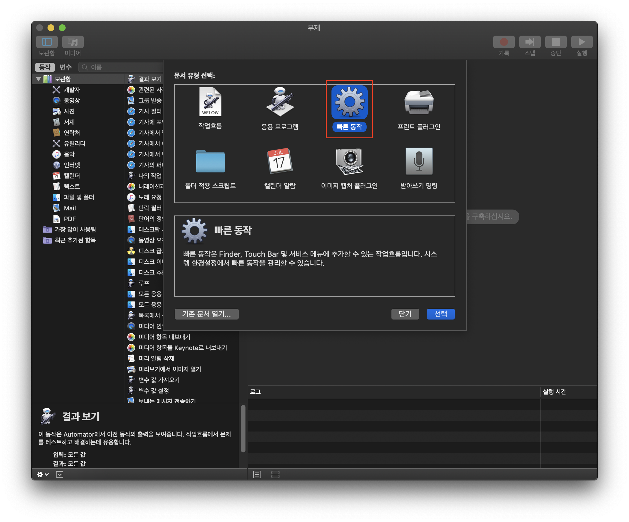
Task: Choose the 이미지 캡처 플러그인 camera icon
Action: 349,161
